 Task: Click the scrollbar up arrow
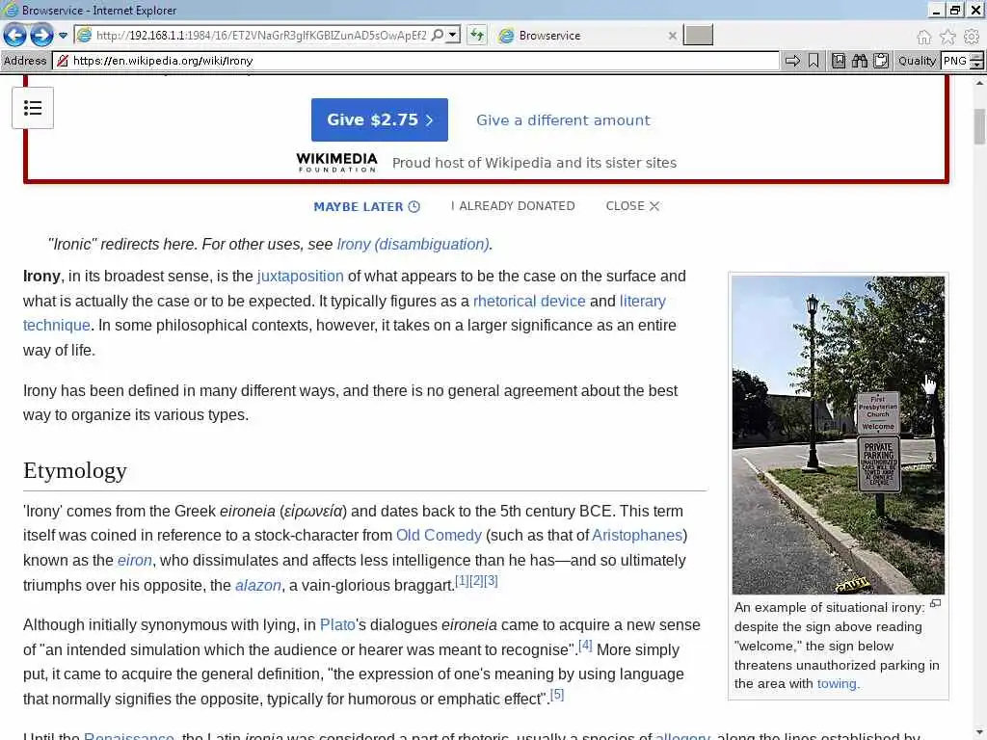tap(979, 83)
